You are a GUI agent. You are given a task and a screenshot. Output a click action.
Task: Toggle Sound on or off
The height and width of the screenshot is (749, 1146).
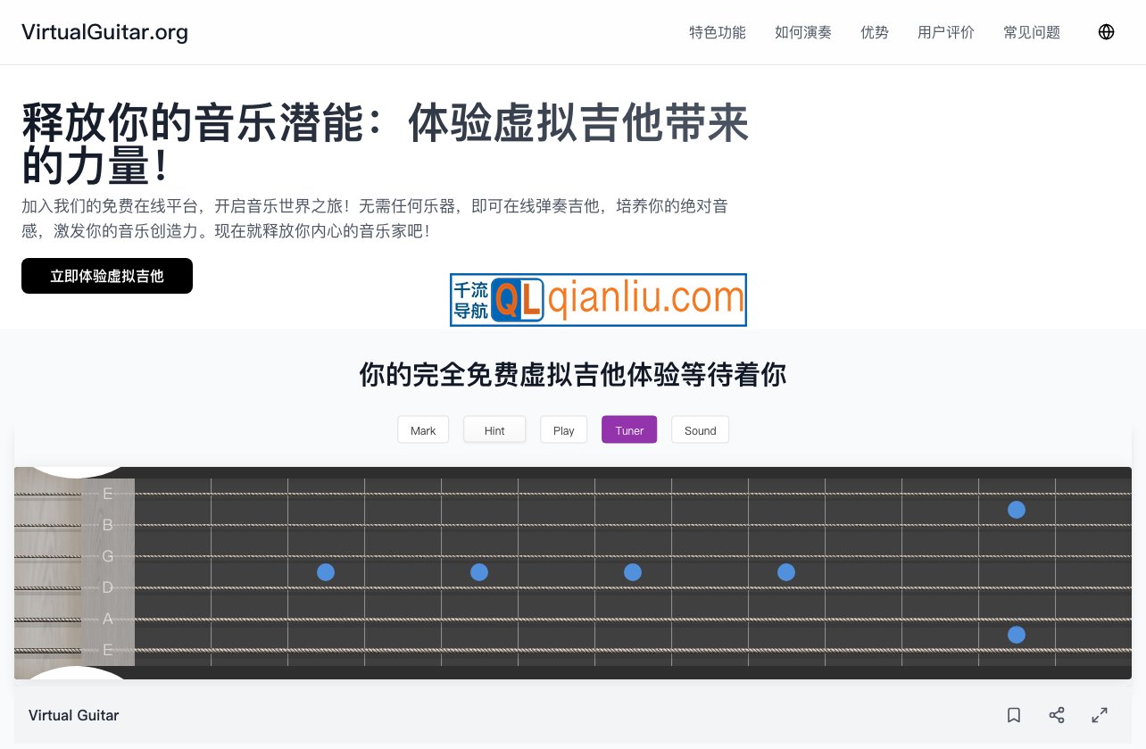click(700, 429)
